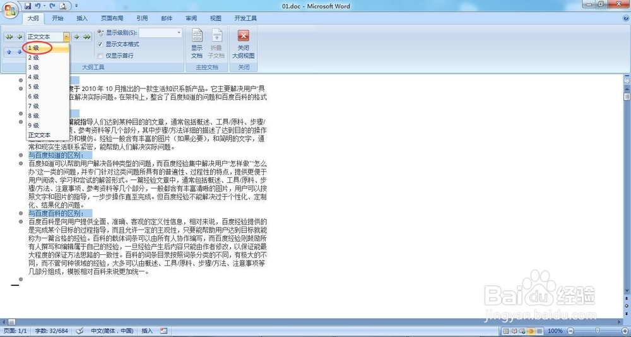The width and height of the screenshot is (631, 337).
Task: Click the heading 与百度百科的区别：
Action: point(56,213)
